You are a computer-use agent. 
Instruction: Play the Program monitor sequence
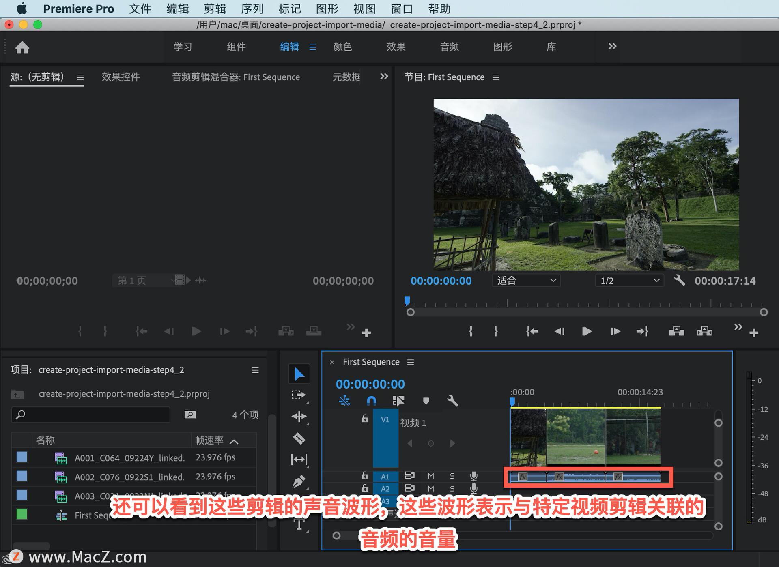pyautogui.click(x=586, y=331)
